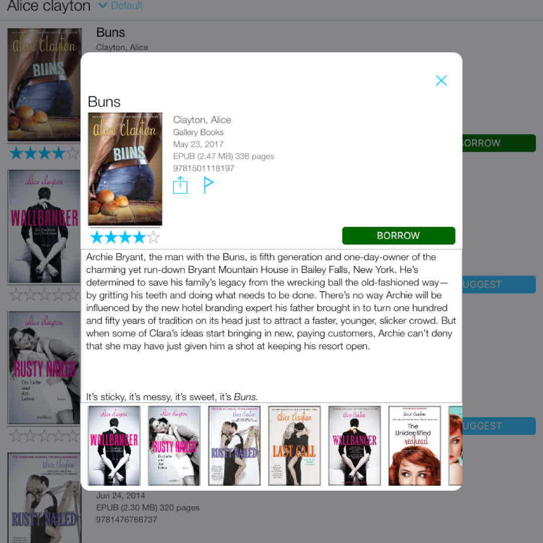Open the related Rusty Nailed German edition cover
The width and height of the screenshot is (543, 543).
point(174,445)
